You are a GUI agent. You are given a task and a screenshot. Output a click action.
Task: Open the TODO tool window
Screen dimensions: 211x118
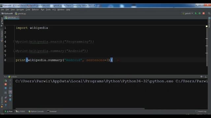pyautogui.click(x=20, y=111)
